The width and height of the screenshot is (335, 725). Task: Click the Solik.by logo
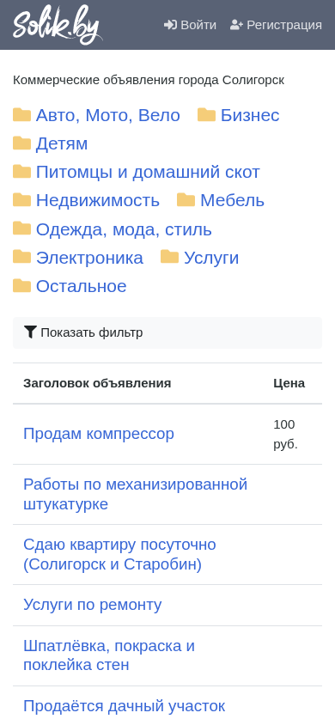tap(58, 25)
